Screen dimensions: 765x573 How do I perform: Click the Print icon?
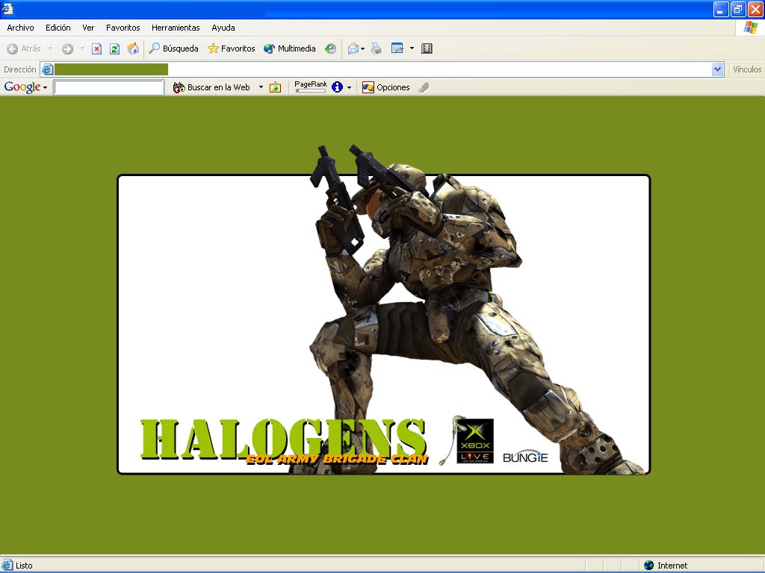tap(377, 48)
